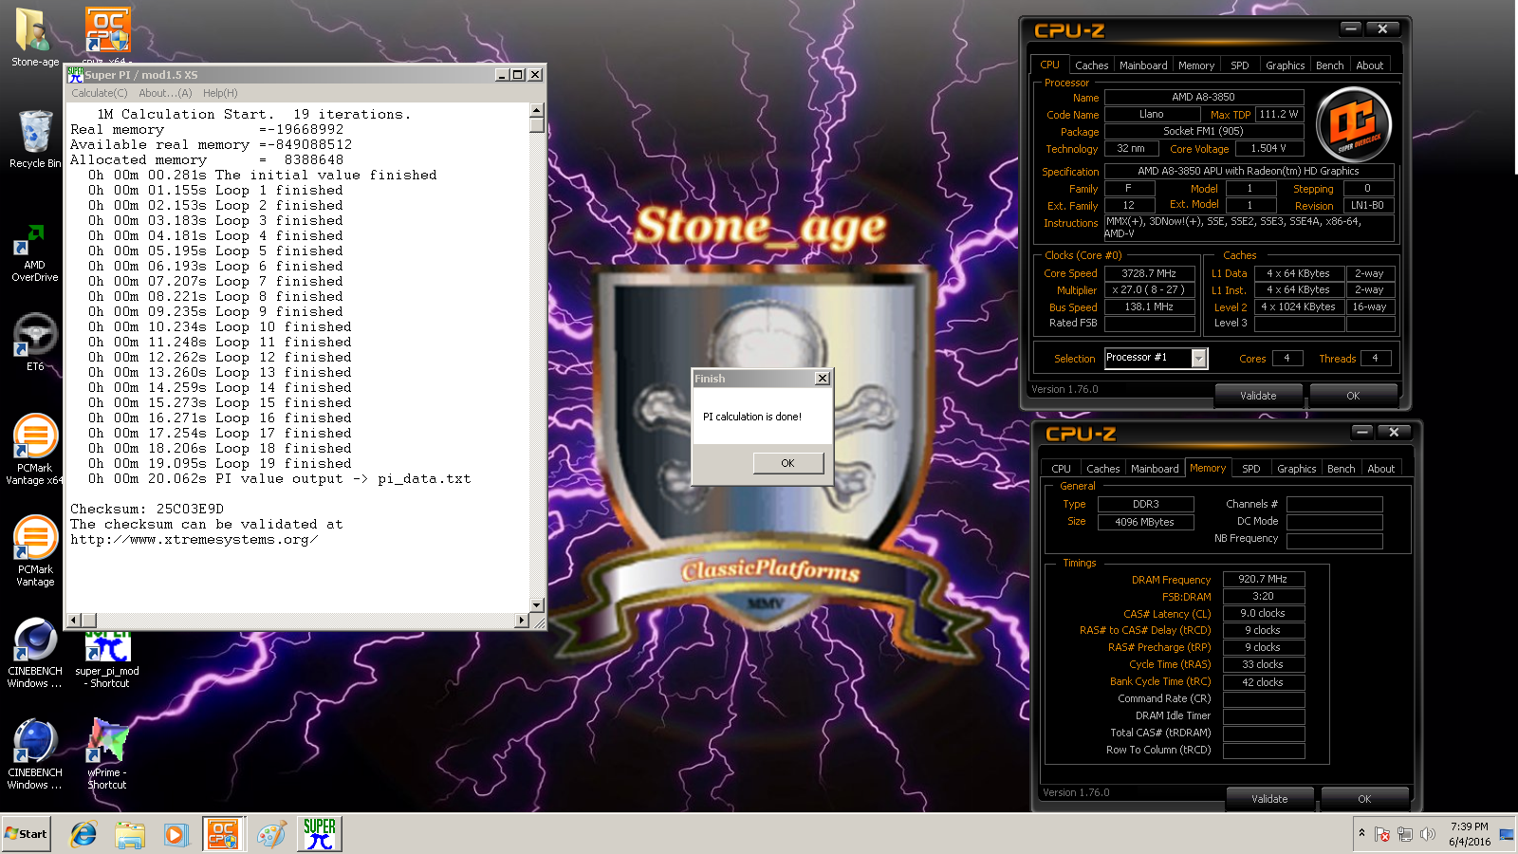
Task: Open About...(A) menu in Super PI
Action: click(x=165, y=93)
